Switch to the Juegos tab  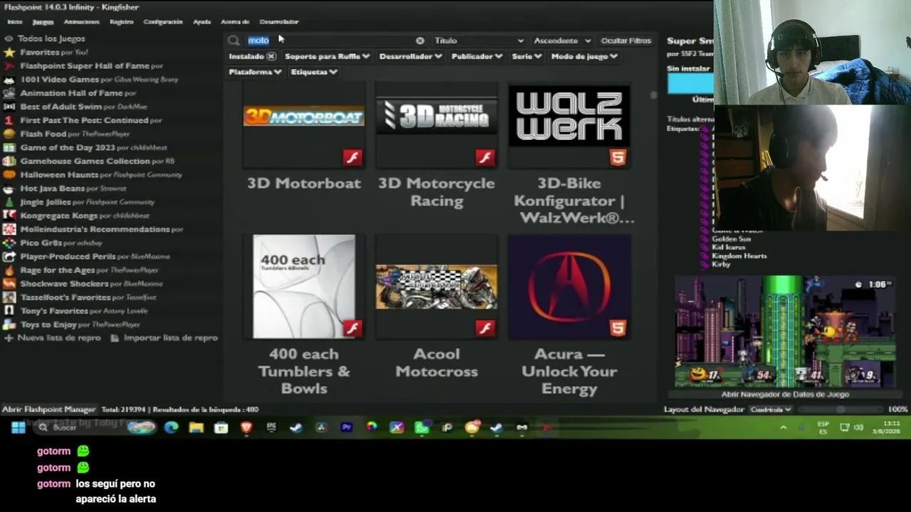[x=43, y=22]
